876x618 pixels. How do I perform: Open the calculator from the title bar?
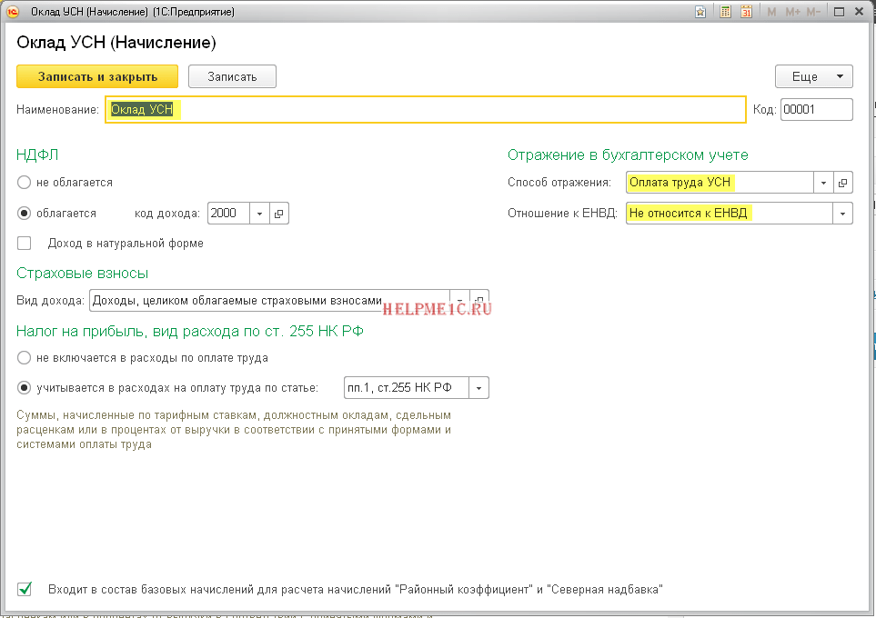pos(725,13)
